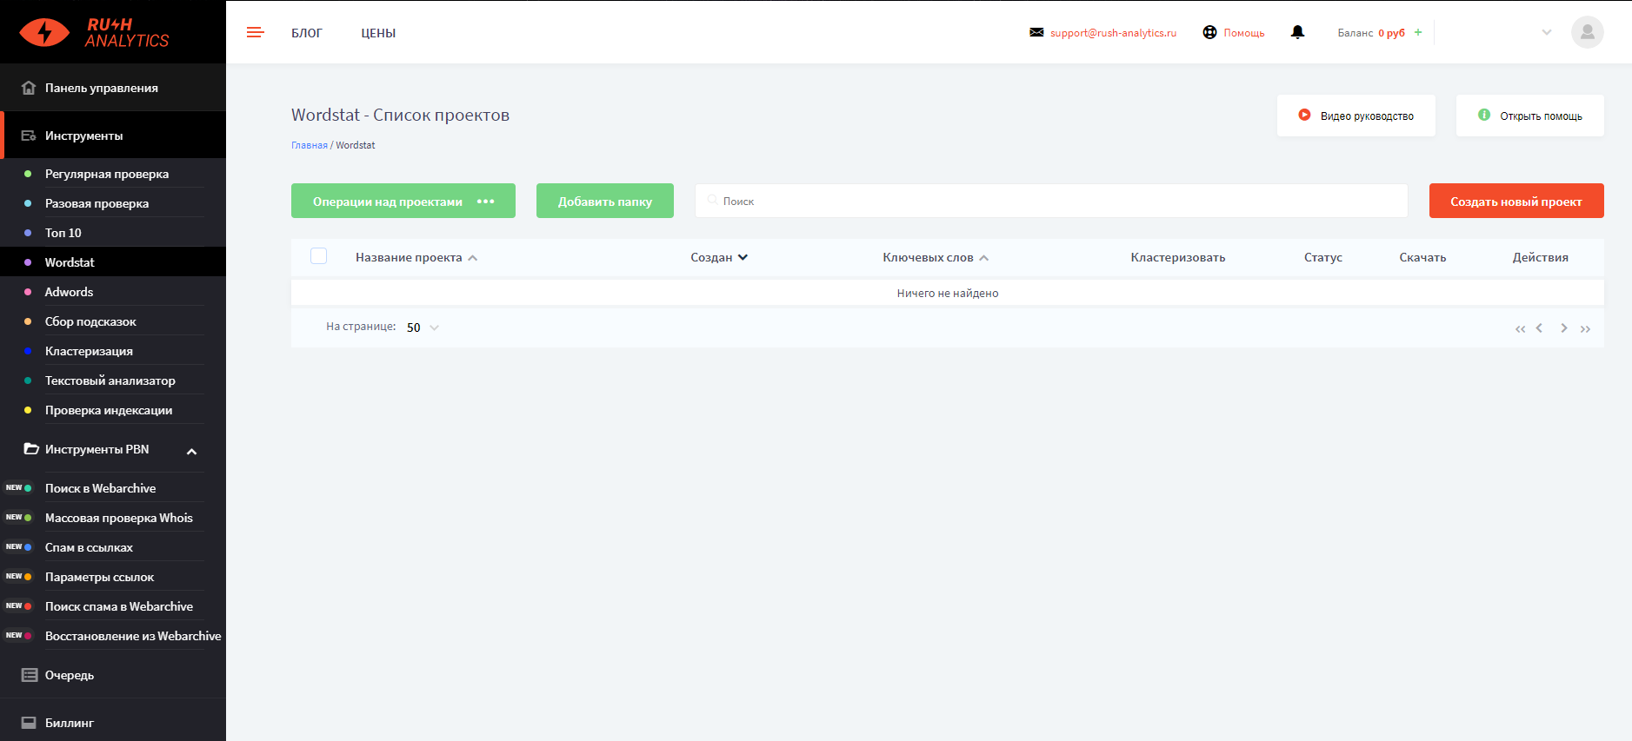Click the Баланс 0 руб text
This screenshot has width=1632, height=741.
1371,33
